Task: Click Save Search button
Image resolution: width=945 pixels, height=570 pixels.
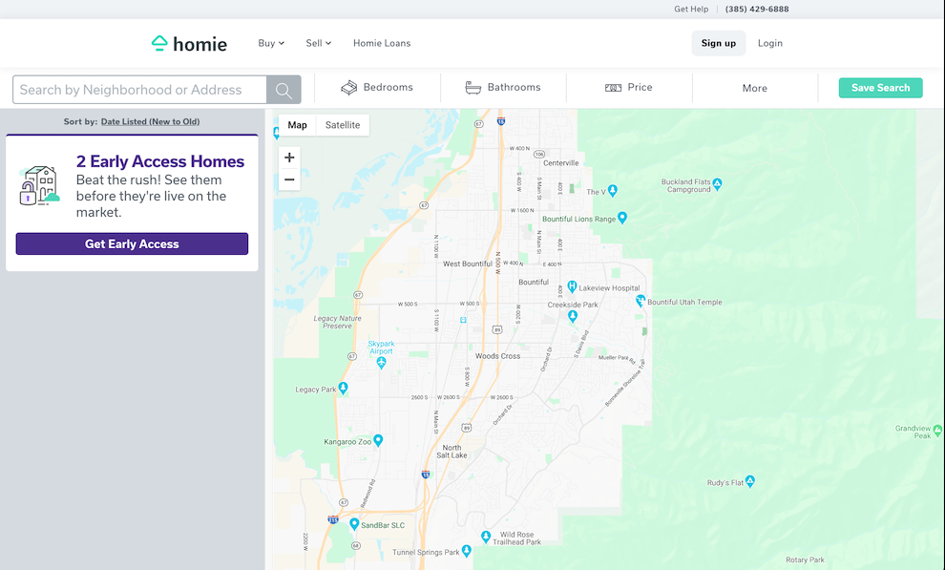Action: [880, 88]
